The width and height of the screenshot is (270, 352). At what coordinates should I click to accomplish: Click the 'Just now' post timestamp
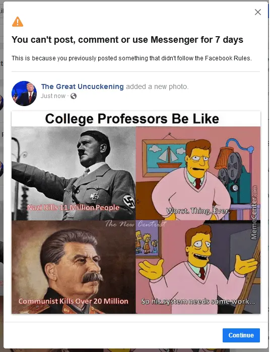53,96
